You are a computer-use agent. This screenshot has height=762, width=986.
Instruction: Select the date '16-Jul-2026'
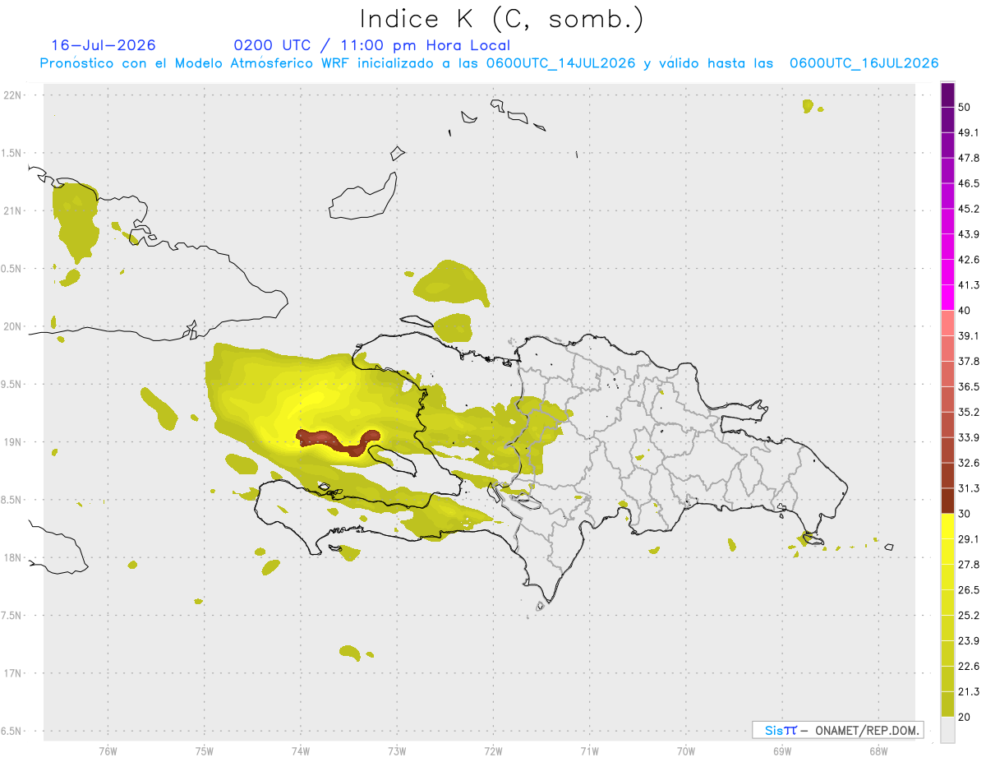pos(103,45)
